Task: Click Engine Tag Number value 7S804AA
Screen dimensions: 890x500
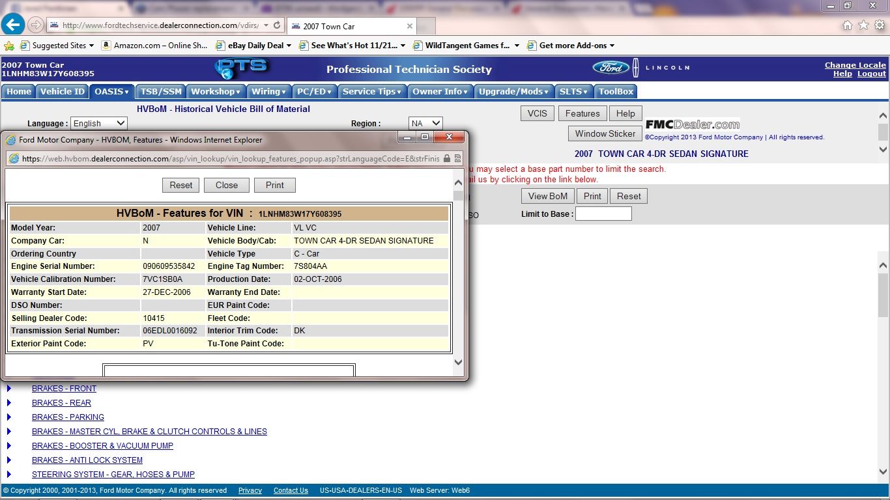Action: [x=311, y=266]
